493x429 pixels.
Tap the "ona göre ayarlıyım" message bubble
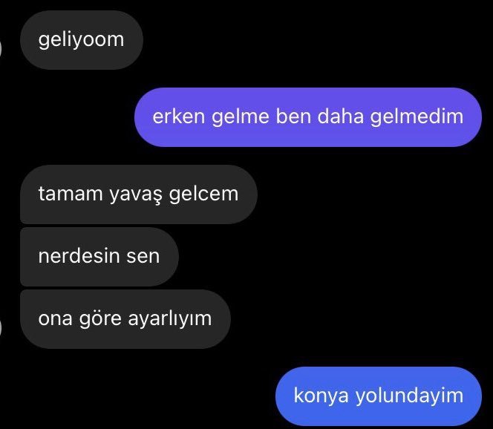125,318
